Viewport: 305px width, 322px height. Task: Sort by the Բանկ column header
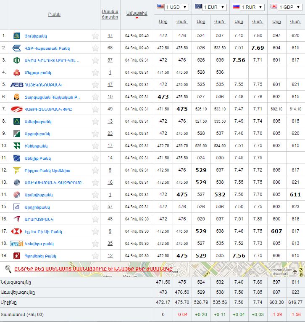coord(54,15)
